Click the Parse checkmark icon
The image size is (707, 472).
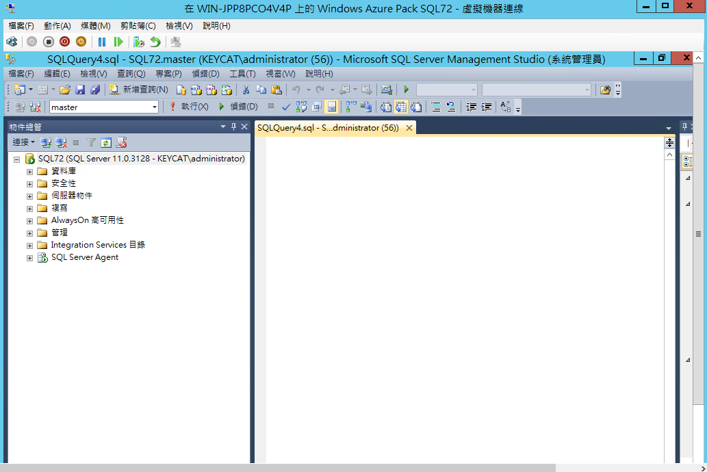pyautogui.click(x=286, y=107)
